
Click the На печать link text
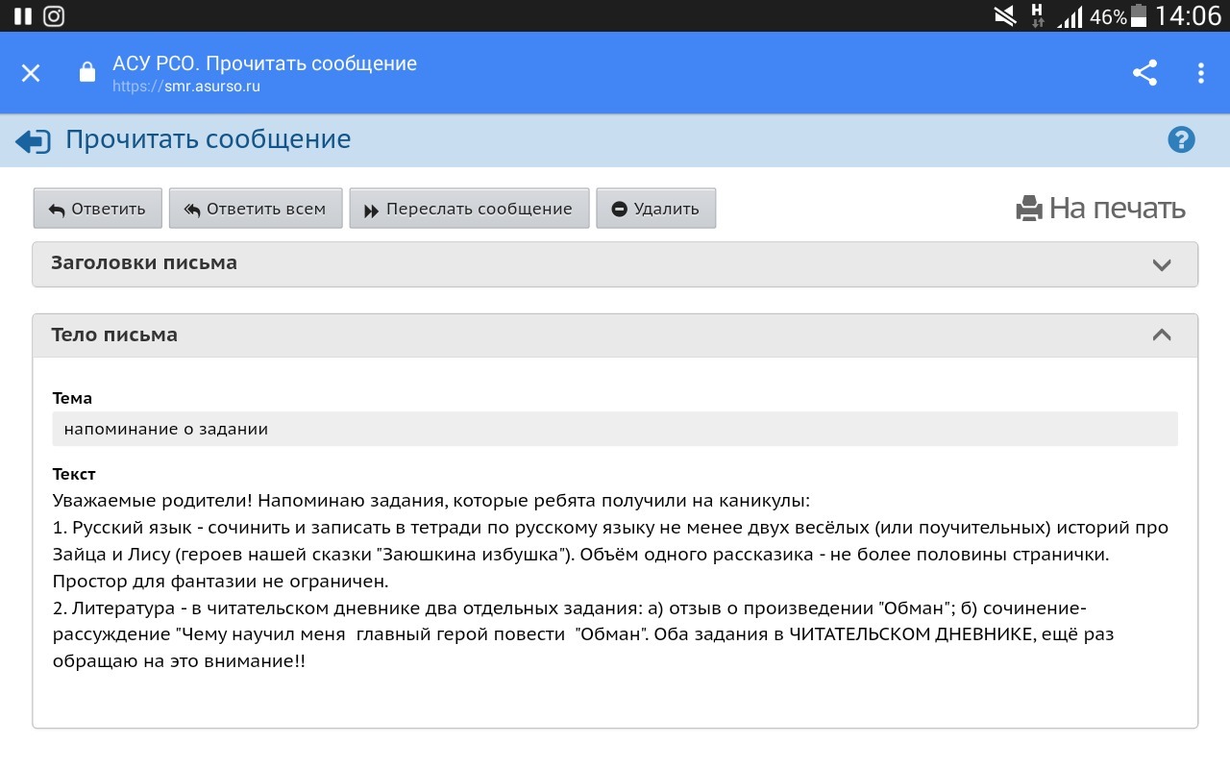coord(1117,209)
